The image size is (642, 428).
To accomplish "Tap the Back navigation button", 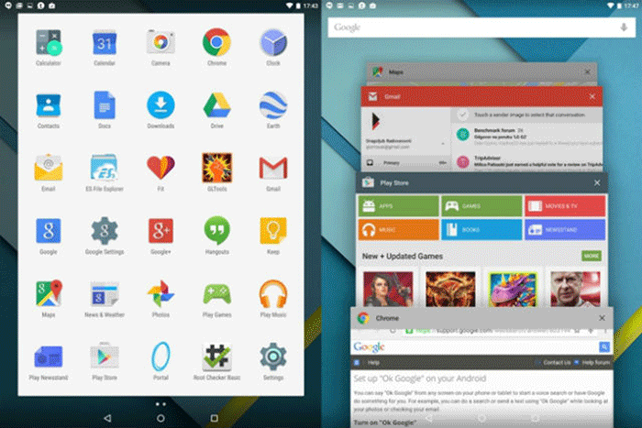I will 107,418.
